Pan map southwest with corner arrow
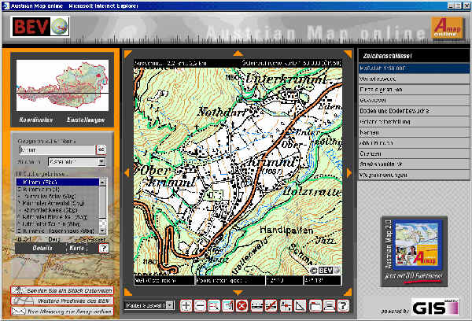 coord(127,292)
